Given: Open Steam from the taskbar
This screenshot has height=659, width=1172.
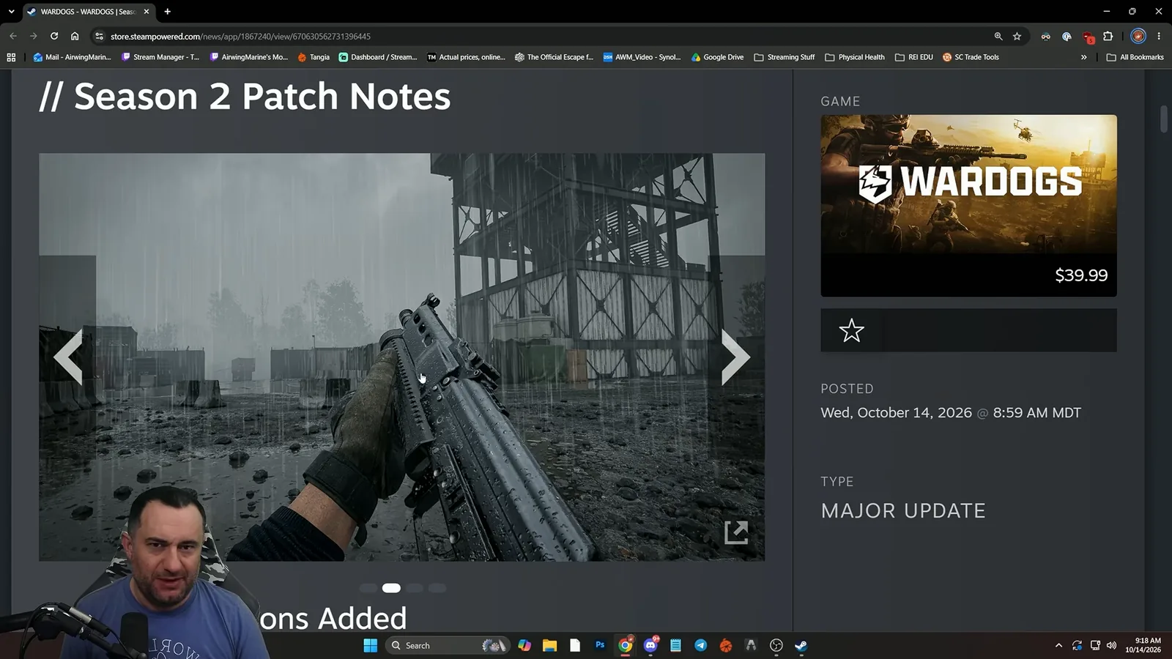Looking at the screenshot, I should click(801, 645).
